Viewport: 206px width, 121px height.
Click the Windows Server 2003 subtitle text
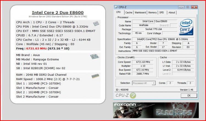[58, 16]
